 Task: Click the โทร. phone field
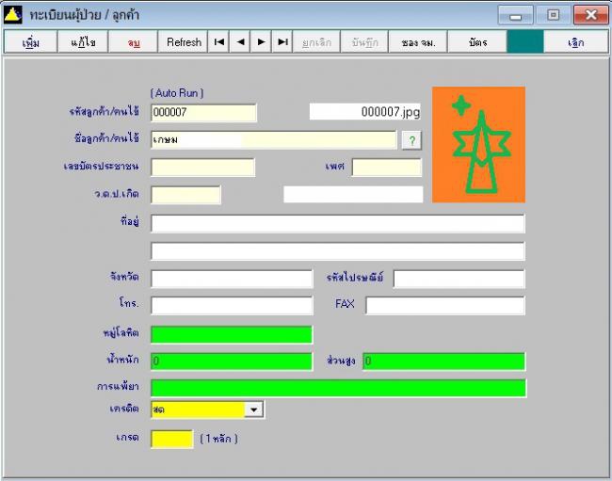coord(232,306)
